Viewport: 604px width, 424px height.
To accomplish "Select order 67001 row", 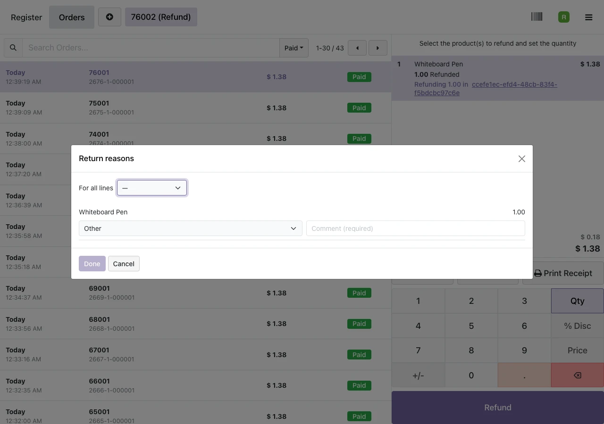I will (195, 355).
